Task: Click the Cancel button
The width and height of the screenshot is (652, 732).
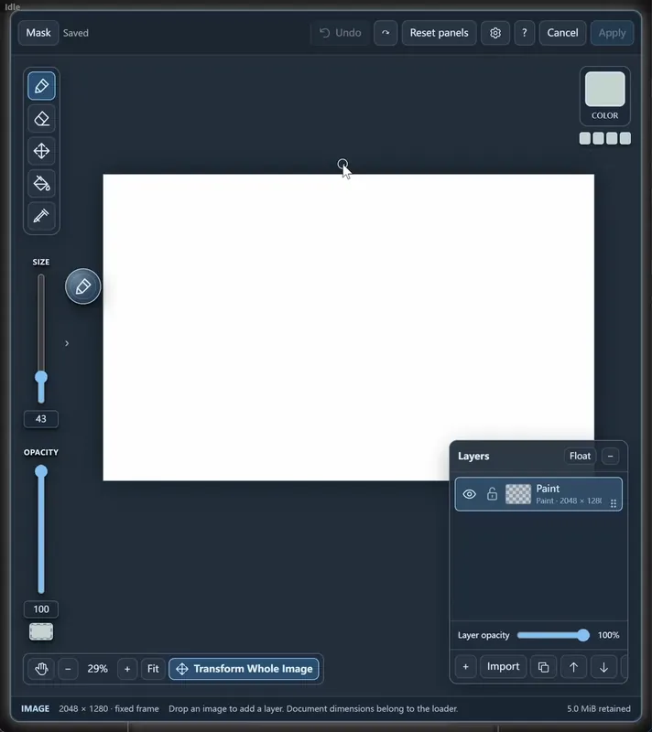Action: (562, 33)
